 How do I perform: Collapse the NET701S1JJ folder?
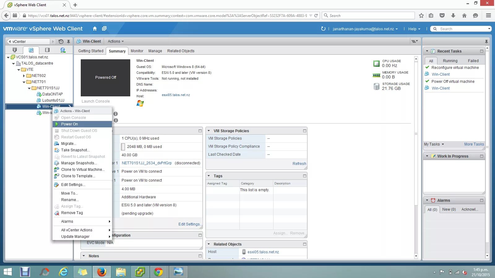coord(29,88)
